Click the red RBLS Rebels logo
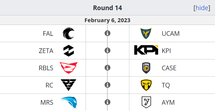 point(69,68)
